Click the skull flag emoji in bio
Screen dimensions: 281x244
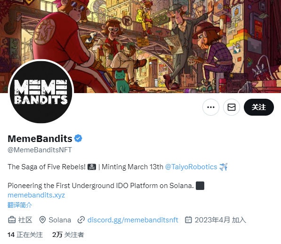[x=92, y=167]
